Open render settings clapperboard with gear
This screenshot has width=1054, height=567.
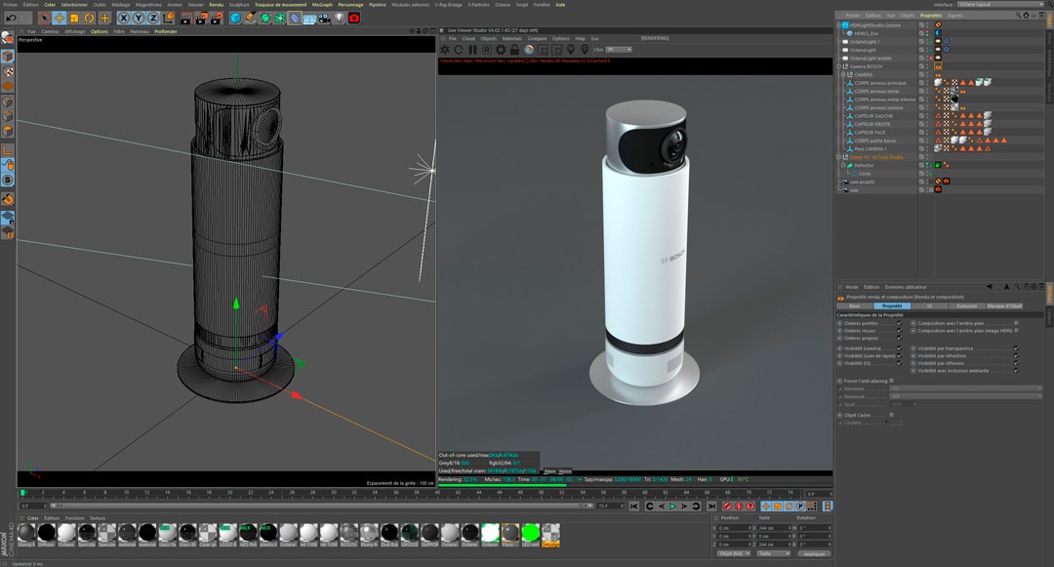tap(217, 19)
